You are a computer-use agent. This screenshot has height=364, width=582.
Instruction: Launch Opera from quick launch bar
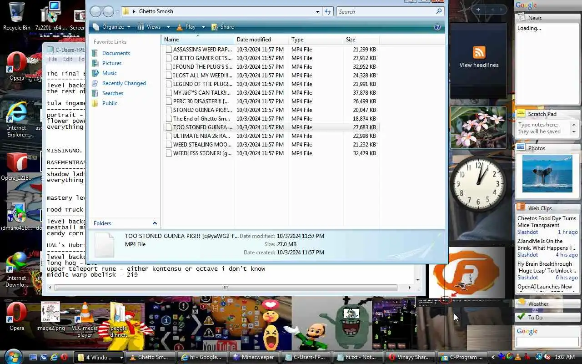click(64, 357)
